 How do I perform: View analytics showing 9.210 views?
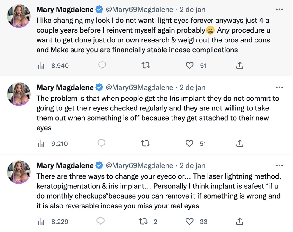pos(41,144)
